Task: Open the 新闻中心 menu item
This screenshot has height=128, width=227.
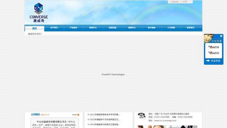Action: point(93,28)
